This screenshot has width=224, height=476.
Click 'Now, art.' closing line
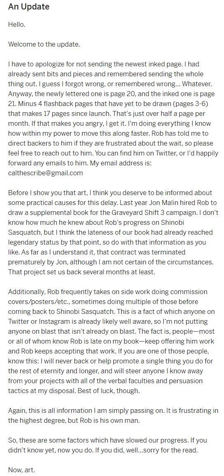pos(21,470)
